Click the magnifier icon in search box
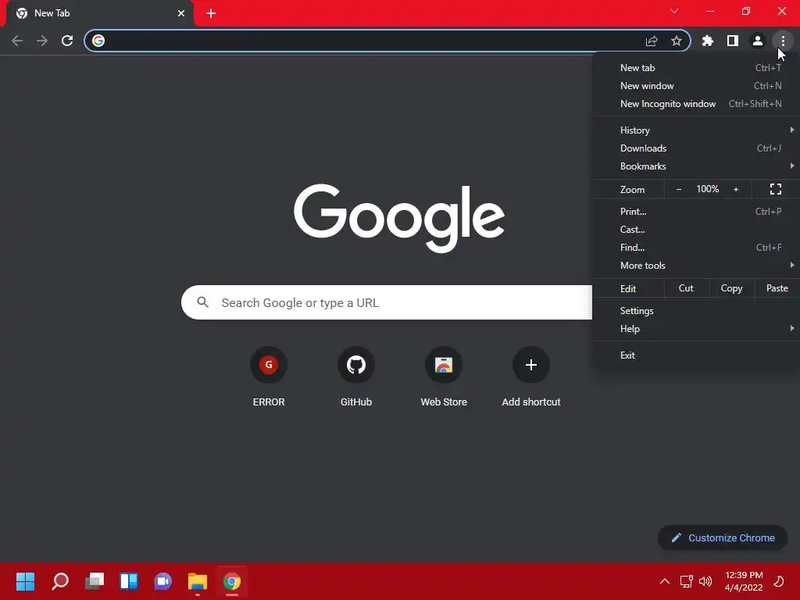This screenshot has height=600, width=800. 203,302
